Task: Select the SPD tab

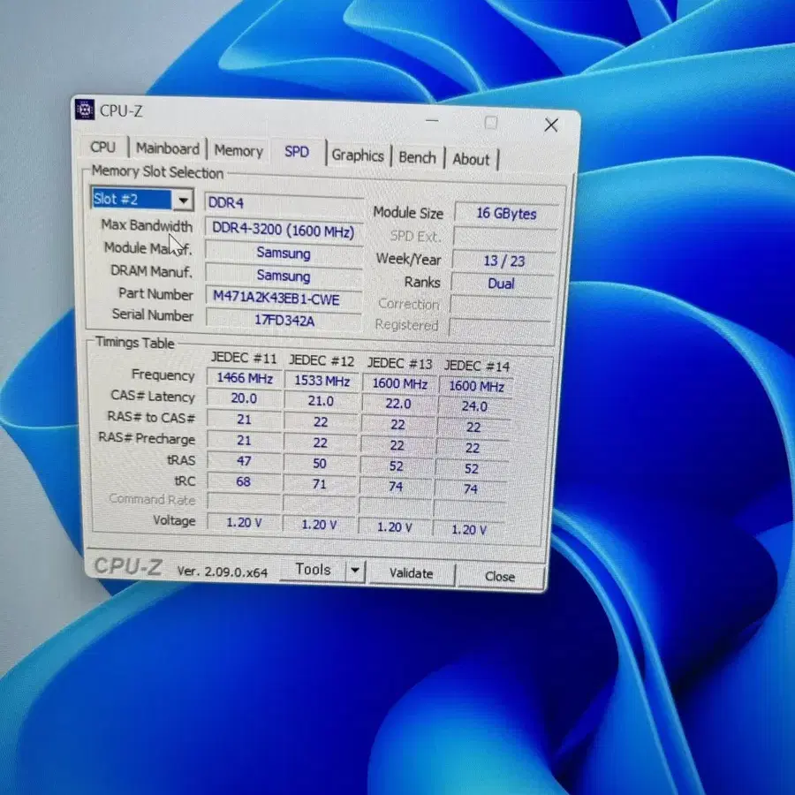Action: [x=297, y=152]
